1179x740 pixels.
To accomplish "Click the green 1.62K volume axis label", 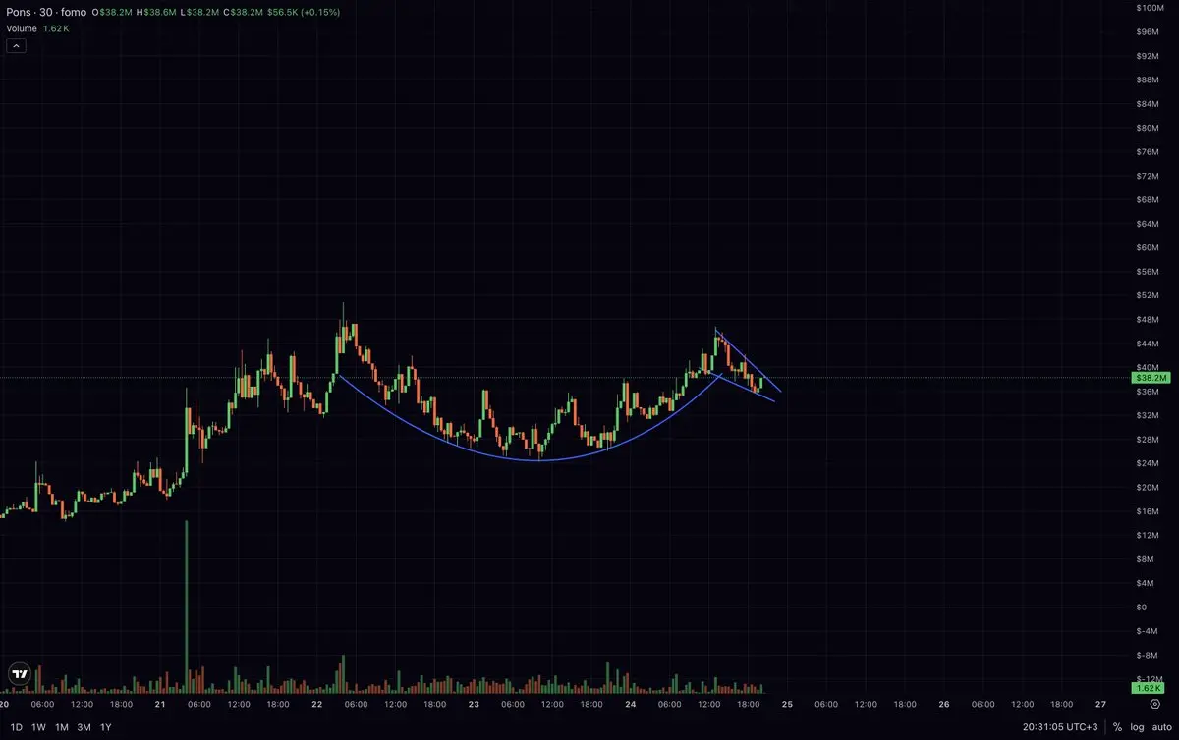I will [1149, 688].
